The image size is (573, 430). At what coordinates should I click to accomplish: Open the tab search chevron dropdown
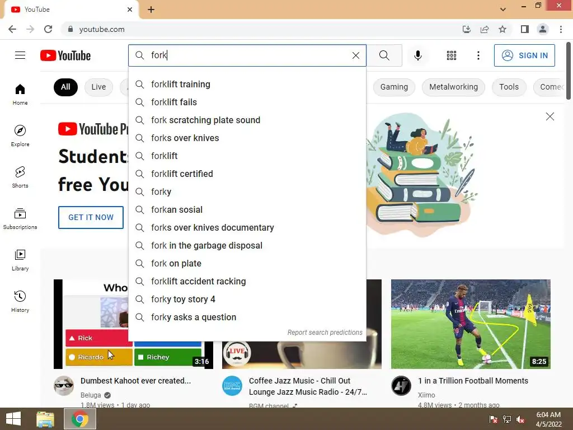tap(503, 10)
